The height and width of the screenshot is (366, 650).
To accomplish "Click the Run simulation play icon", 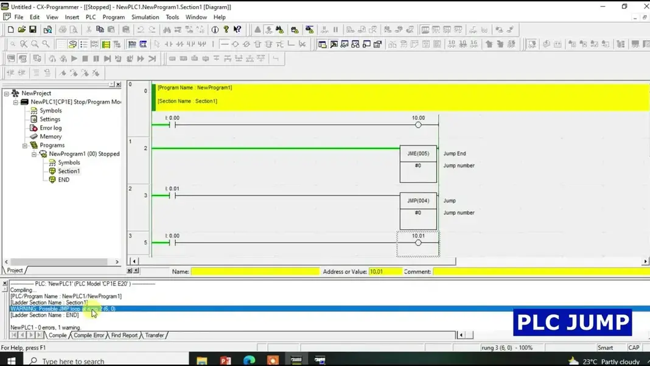I will 74,58.
